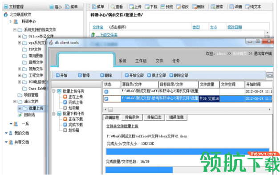Expand the 一系 department arrow
This screenshot has width=280, height=175.
pos(11,124)
